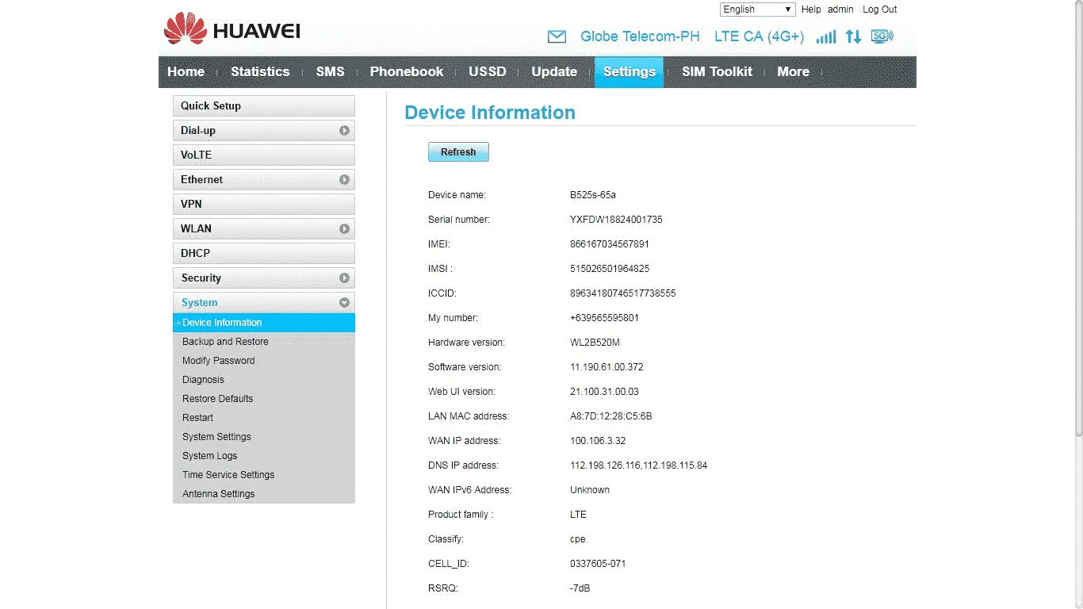Open VoLTE settings in sidebar
The image size is (1083, 609).
click(x=264, y=155)
